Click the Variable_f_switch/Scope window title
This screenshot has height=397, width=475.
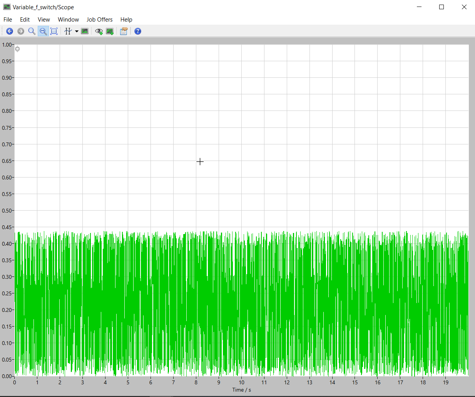(43, 7)
